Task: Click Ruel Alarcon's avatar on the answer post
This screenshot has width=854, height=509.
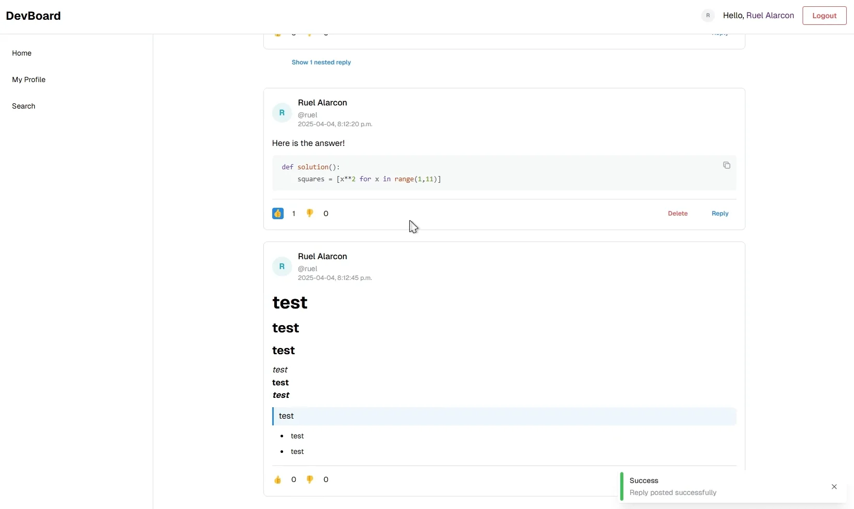Action: (x=282, y=112)
